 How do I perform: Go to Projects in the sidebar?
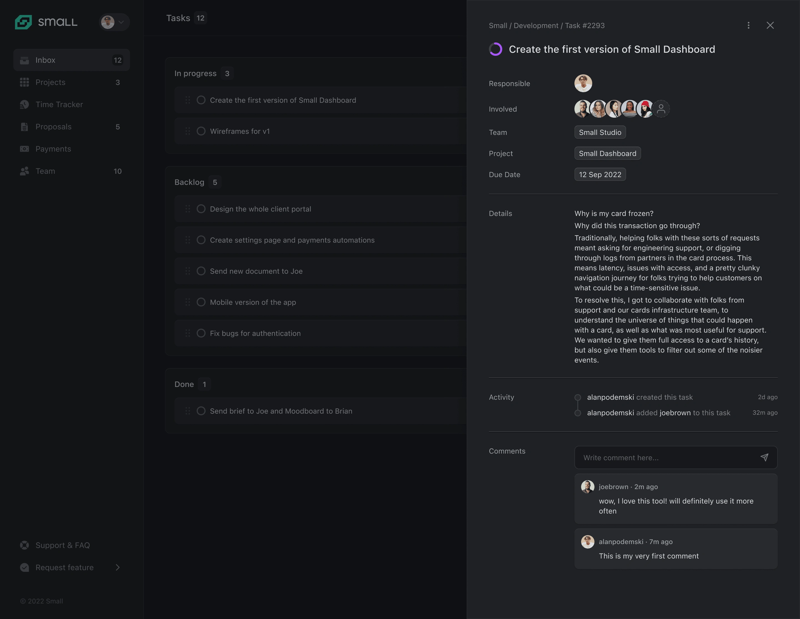coord(50,82)
